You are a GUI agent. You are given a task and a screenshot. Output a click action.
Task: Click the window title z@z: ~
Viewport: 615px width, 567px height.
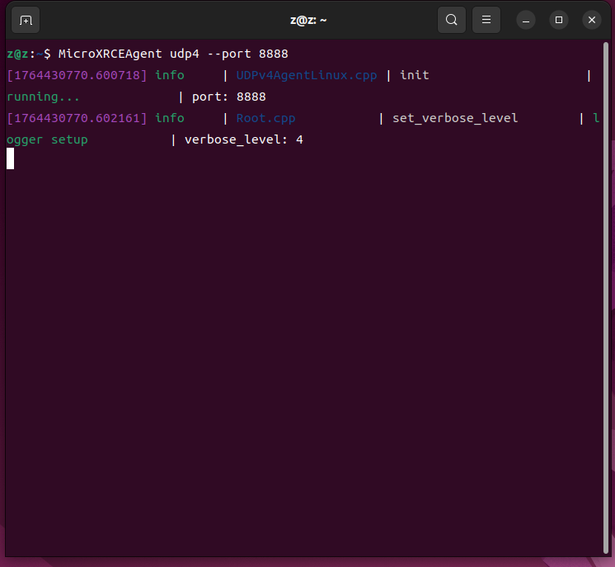[308, 20]
